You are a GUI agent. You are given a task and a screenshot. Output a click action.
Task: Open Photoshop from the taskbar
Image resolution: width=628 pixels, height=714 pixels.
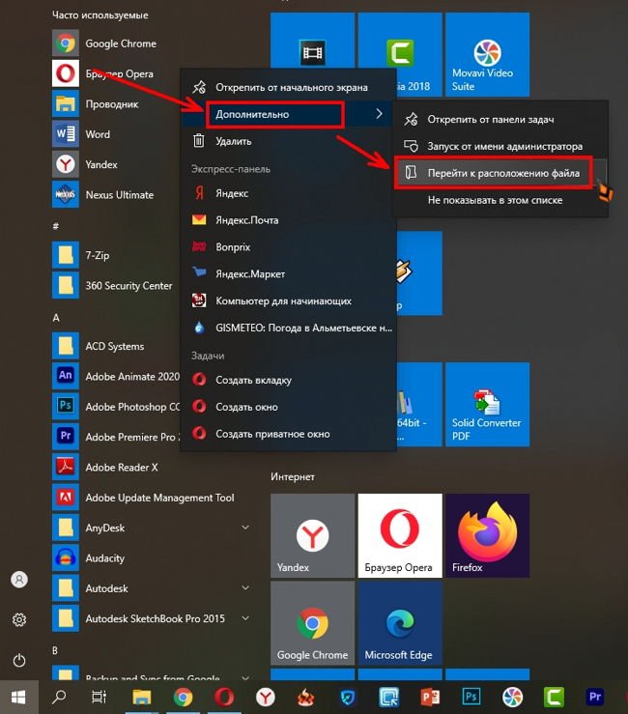[x=471, y=697]
